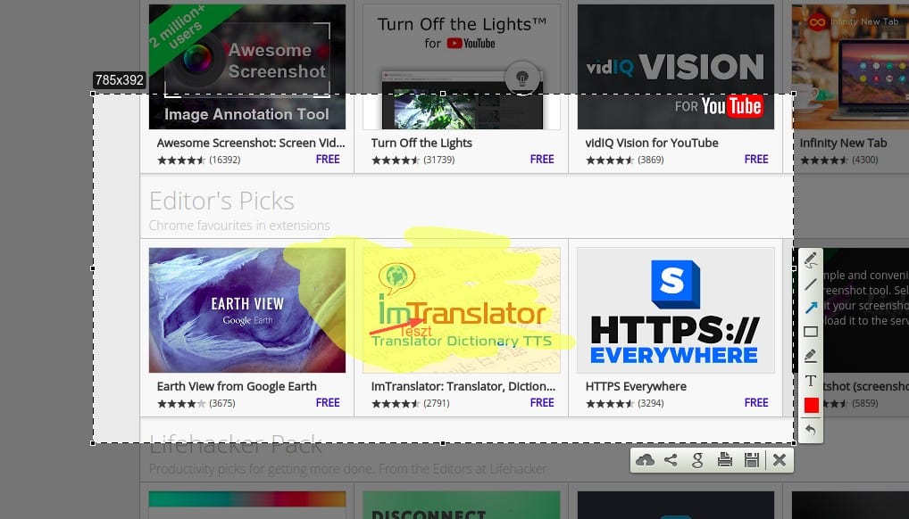Viewport: 909px width, 519px height.
Task: Click FREE on vidIQ Vision card
Action: point(756,160)
